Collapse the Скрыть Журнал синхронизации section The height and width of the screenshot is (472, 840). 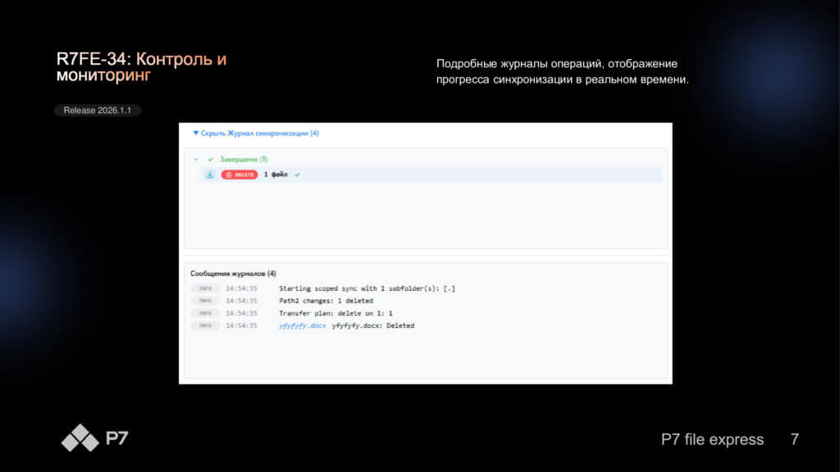(x=255, y=133)
